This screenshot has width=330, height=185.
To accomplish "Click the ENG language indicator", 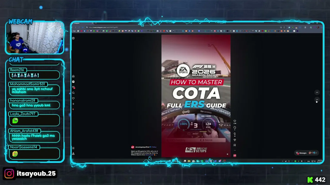I will click(x=309, y=161).
